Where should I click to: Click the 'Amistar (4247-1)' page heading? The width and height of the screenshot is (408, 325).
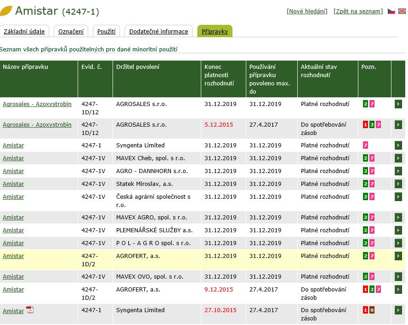point(57,11)
